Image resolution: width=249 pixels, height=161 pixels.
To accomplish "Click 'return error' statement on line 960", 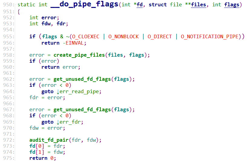I will [61, 67].
